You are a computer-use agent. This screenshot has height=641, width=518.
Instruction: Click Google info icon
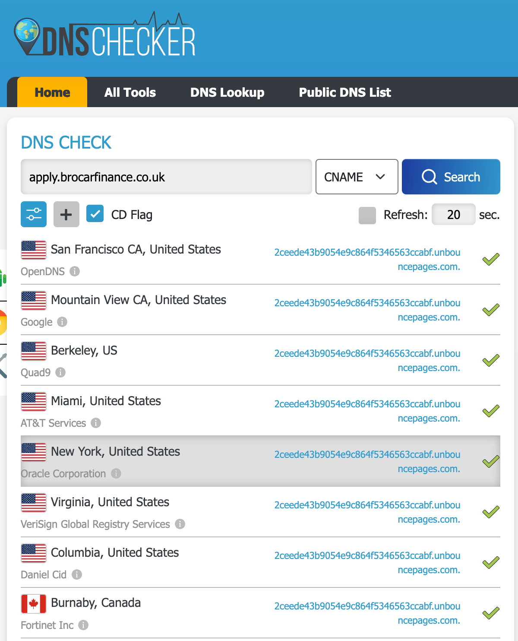pos(62,322)
